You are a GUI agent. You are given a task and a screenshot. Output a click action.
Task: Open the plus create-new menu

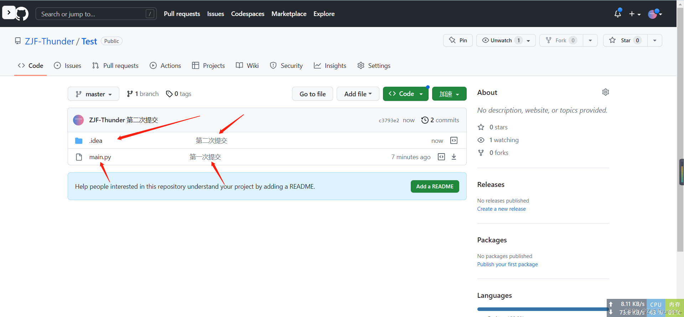tap(635, 14)
